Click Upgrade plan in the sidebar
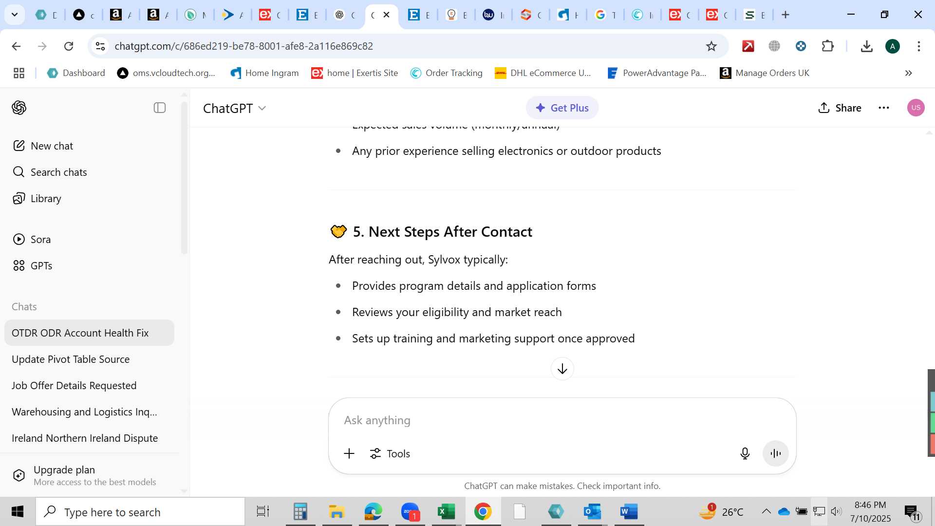Screen dimensions: 935x526 [89, 475]
